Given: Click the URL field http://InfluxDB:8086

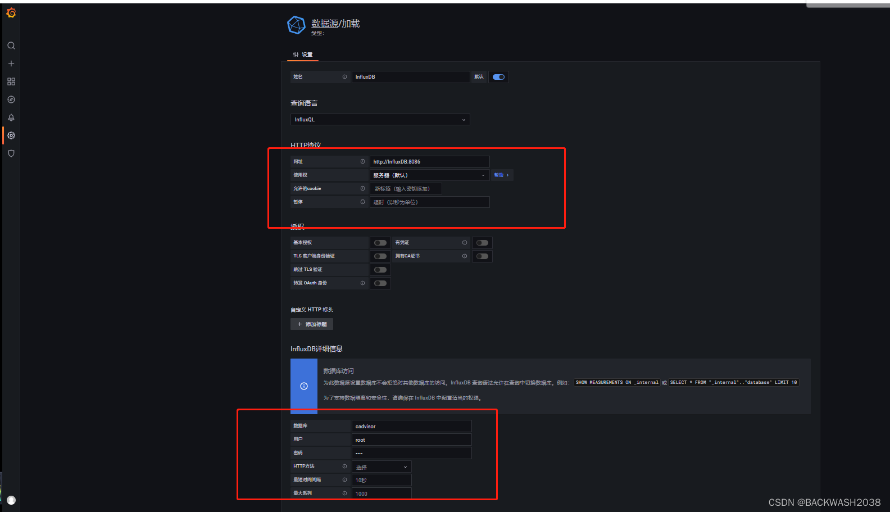Looking at the screenshot, I should (x=429, y=162).
